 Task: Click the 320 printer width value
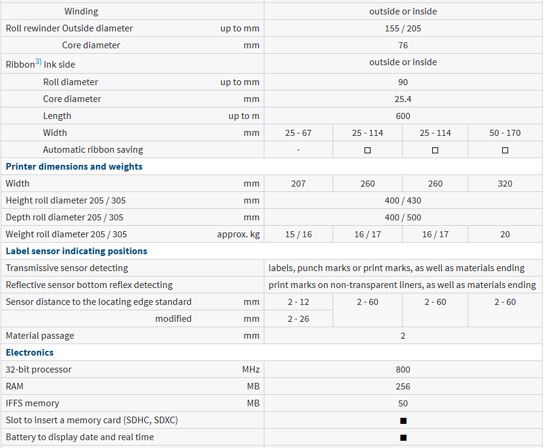[x=505, y=184]
